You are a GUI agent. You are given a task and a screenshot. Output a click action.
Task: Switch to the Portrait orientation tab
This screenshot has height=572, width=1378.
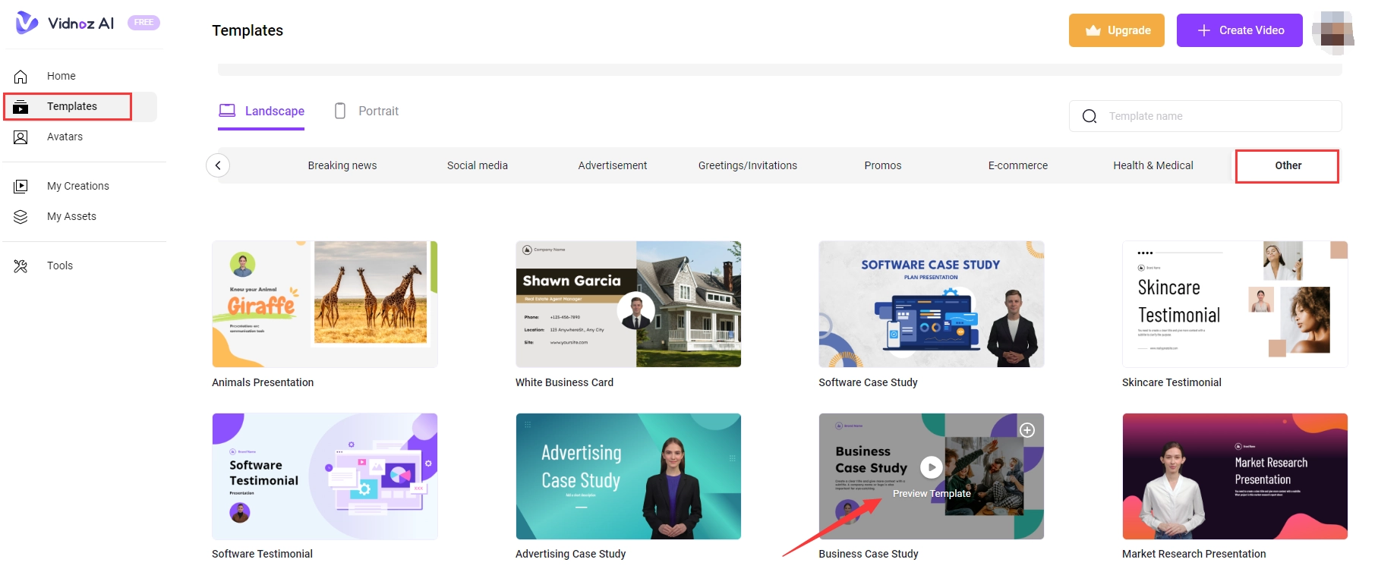pyautogui.click(x=367, y=112)
